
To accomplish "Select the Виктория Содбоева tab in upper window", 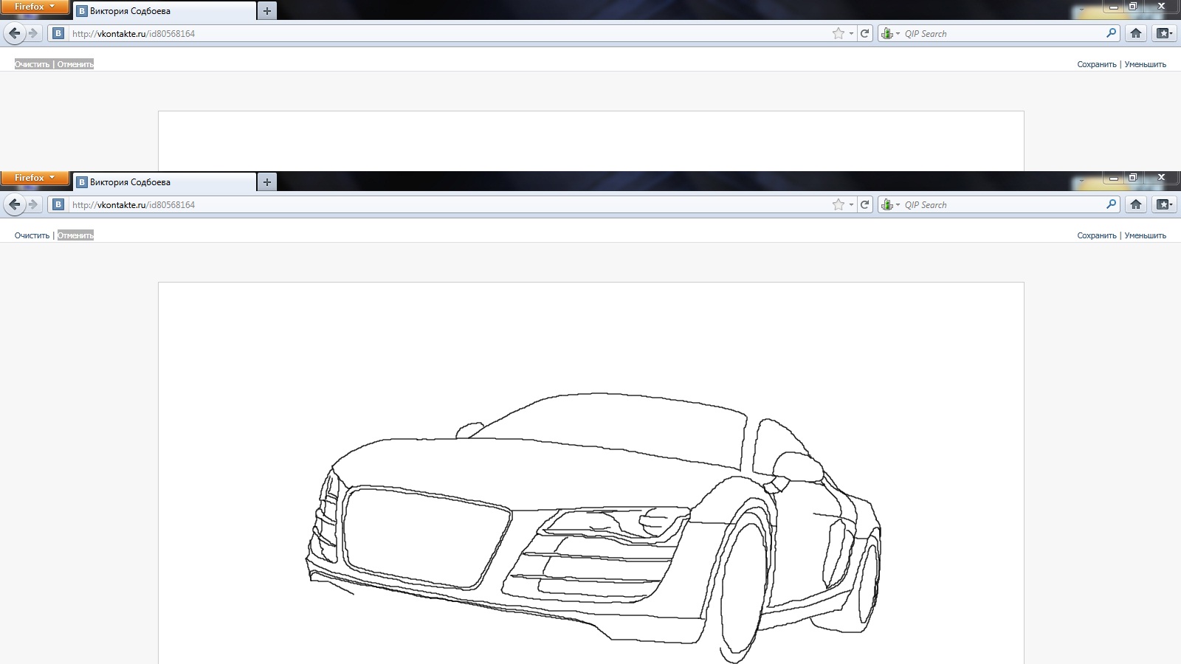I will 164,11.
